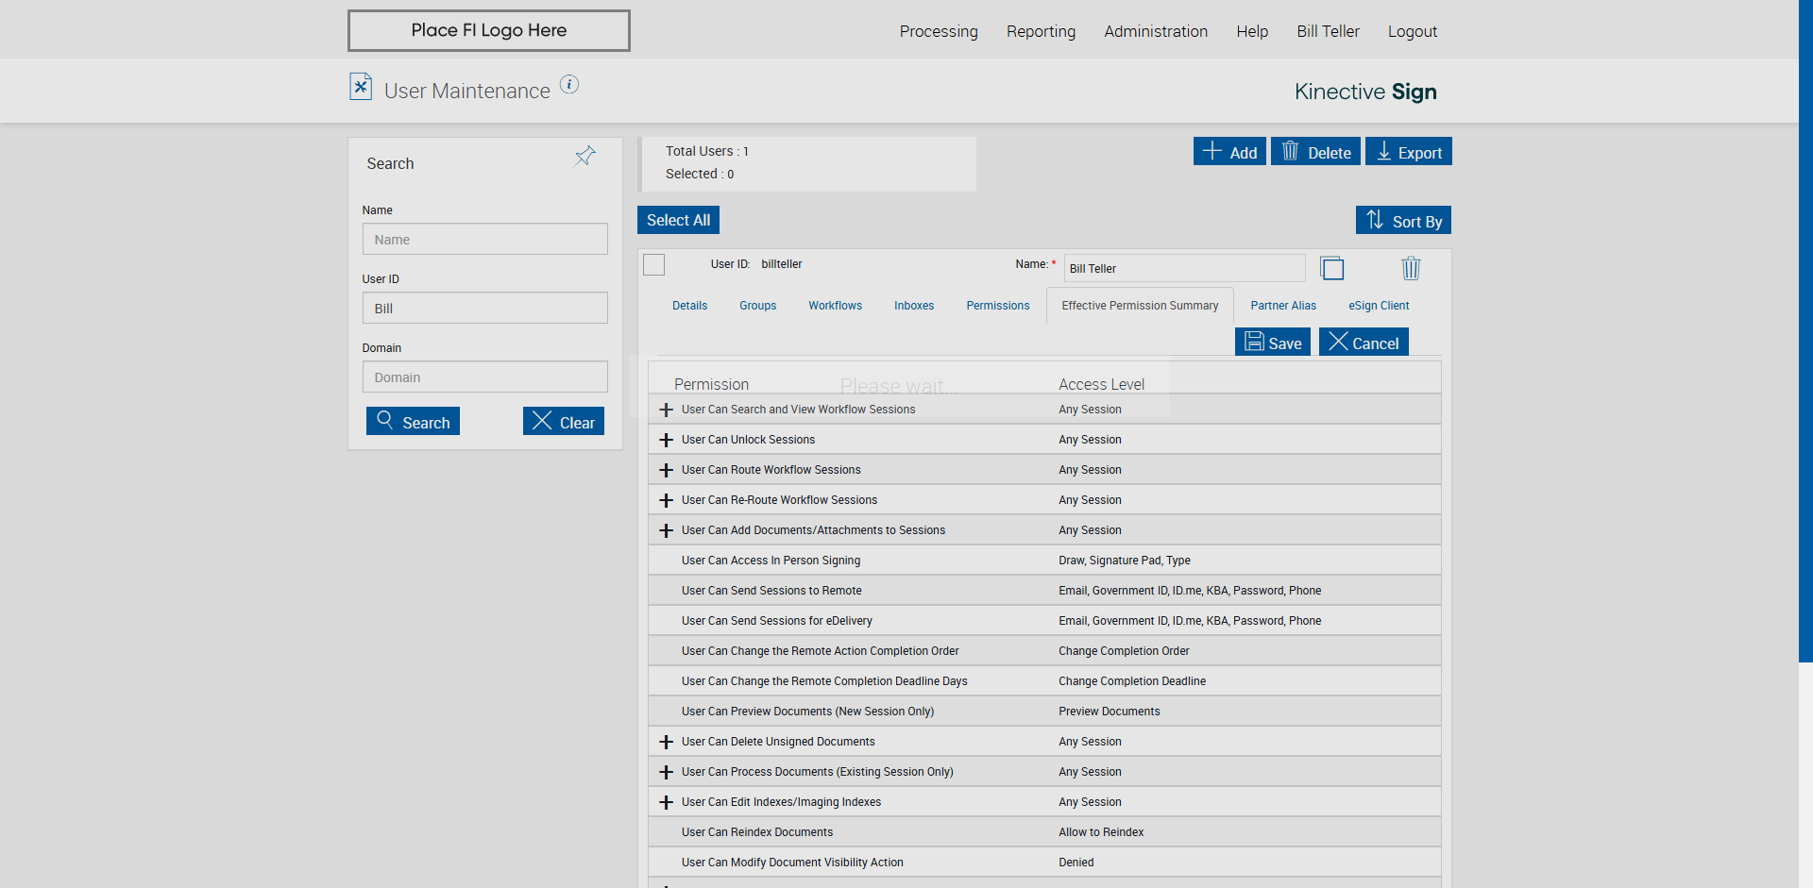This screenshot has width=1813, height=888.
Task: Expand User Can Route Workflow Sessions
Action: coord(666,470)
